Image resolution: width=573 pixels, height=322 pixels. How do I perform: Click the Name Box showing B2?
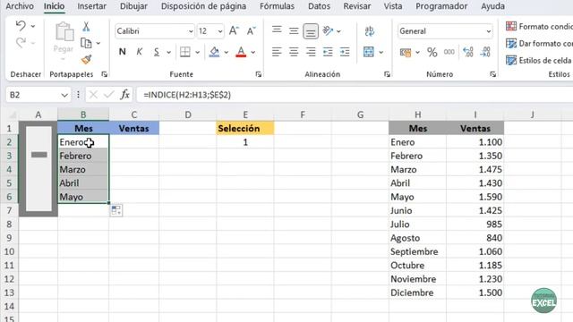click(38, 95)
